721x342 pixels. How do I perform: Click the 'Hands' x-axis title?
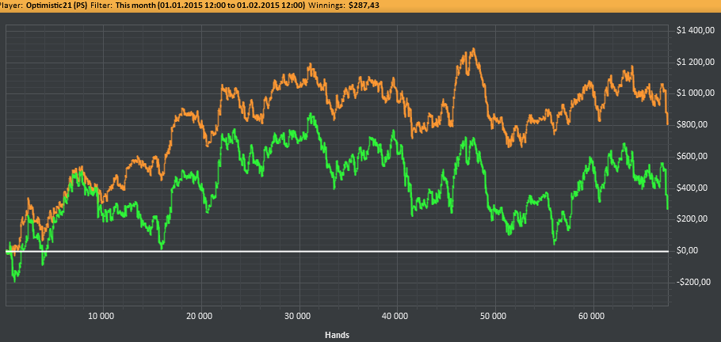pos(338,334)
